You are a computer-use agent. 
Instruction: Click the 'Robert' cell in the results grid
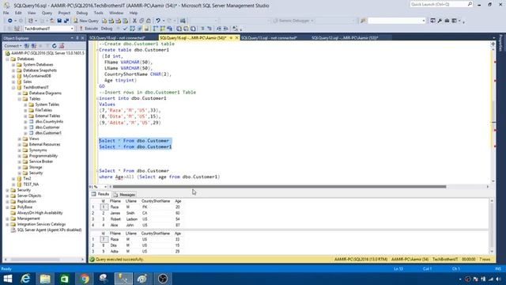point(115,219)
